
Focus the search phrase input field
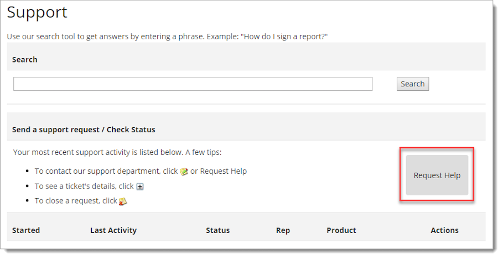(x=193, y=84)
